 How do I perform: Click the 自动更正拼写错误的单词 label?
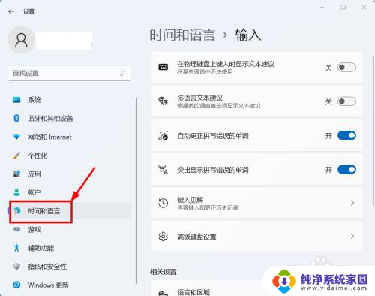coord(213,136)
